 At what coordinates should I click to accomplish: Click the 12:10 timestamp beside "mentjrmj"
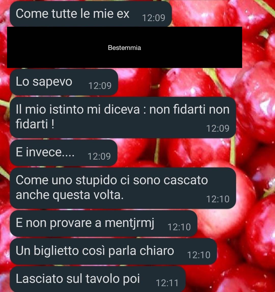[x=179, y=227]
